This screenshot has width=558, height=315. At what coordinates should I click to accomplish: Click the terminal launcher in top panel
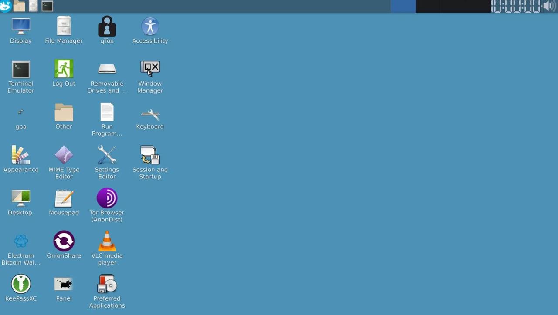point(47,6)
